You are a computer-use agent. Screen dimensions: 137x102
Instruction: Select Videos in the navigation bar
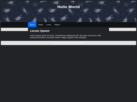coord(57,25)
